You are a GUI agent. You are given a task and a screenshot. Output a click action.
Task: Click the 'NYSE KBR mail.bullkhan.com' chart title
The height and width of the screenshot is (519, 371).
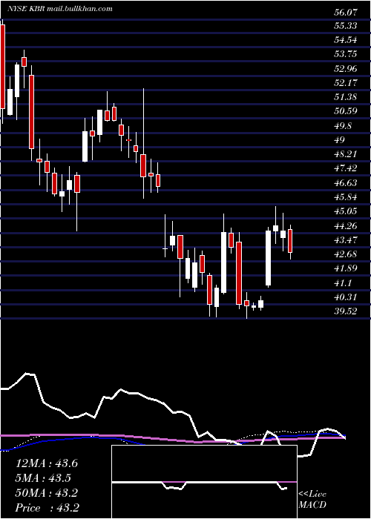click(x=60, y=9)
